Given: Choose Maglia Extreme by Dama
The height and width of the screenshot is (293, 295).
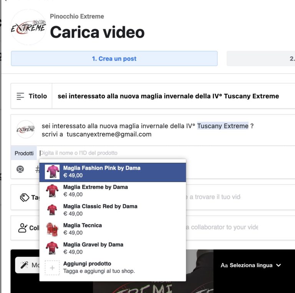Looking at the screenshot, I should coord(113,191).
